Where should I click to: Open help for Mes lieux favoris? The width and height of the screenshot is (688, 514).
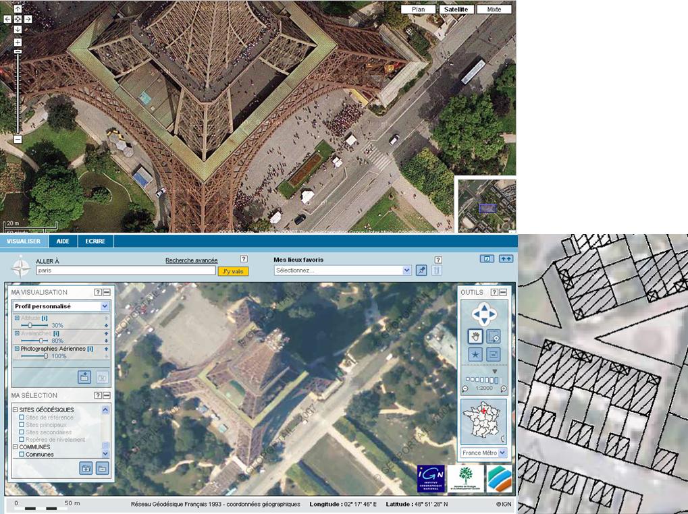pos(438,260)
